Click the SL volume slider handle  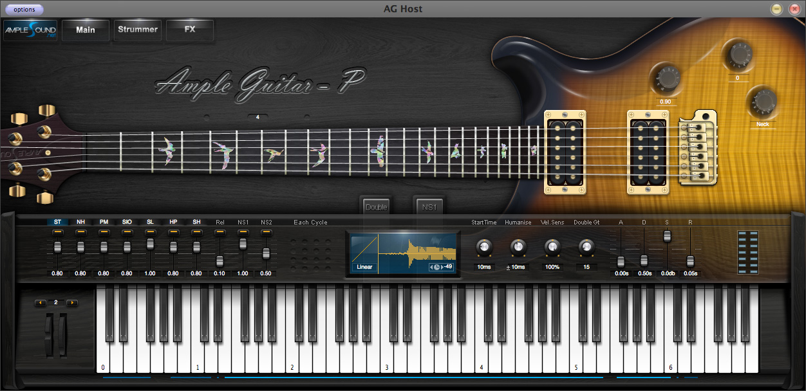[150, 244]
